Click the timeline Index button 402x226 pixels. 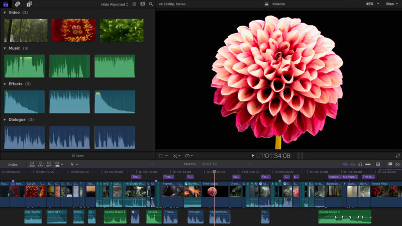(x=13, y=164)
